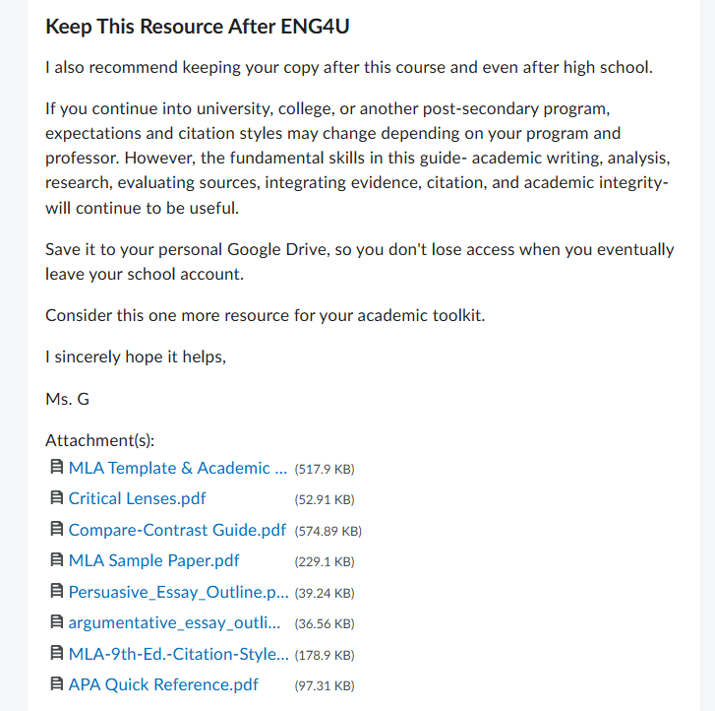Click the 517.9 KB file size text
Image resolution: width=715 pixels, height=711 pixels.
(325, 469)
